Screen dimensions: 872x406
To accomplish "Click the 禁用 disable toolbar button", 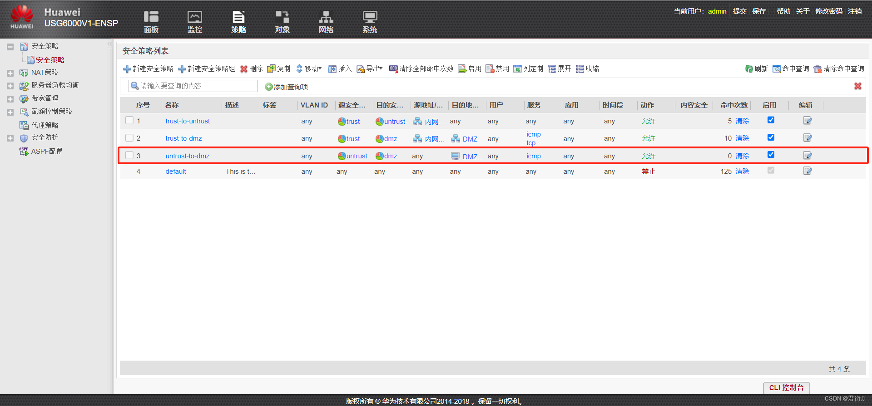I will (x=497, y=68).
